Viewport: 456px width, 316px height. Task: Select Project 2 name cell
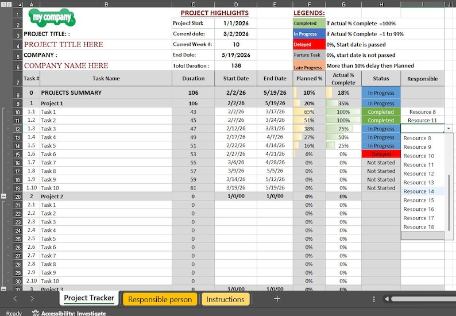point(106,196)
